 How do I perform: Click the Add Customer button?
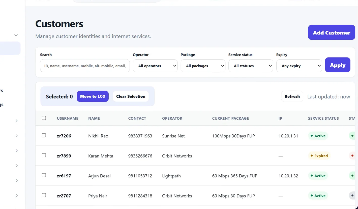[x=332, y=32]
